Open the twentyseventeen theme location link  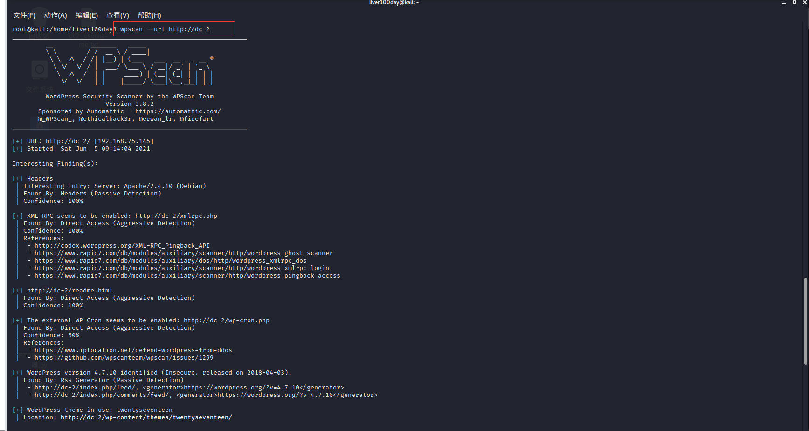[146, 417]
